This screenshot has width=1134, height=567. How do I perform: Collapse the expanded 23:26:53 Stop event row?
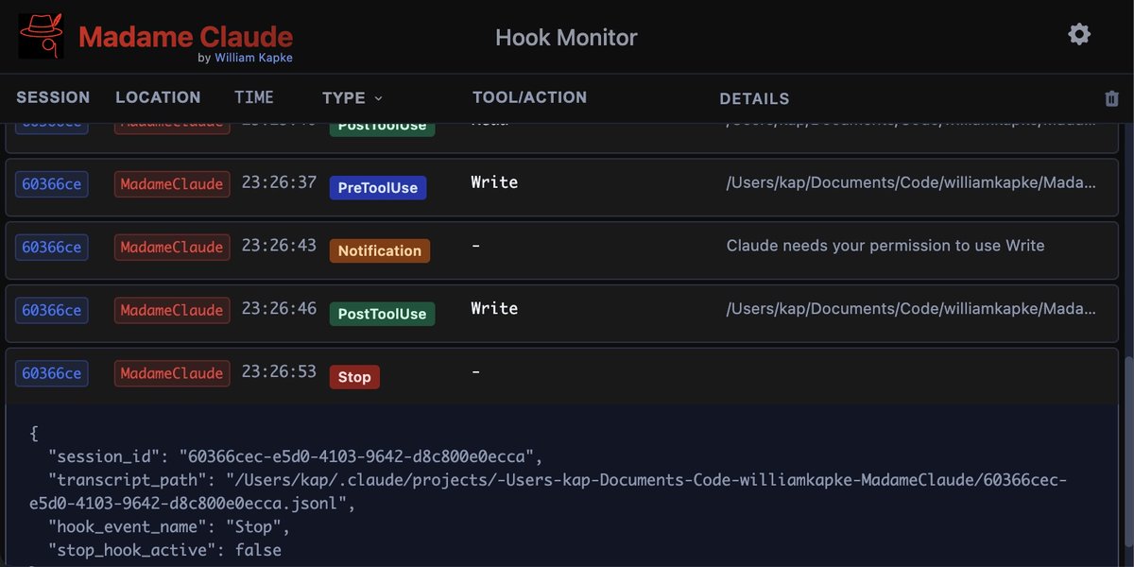pyautogui.click(x=563, y=376)
